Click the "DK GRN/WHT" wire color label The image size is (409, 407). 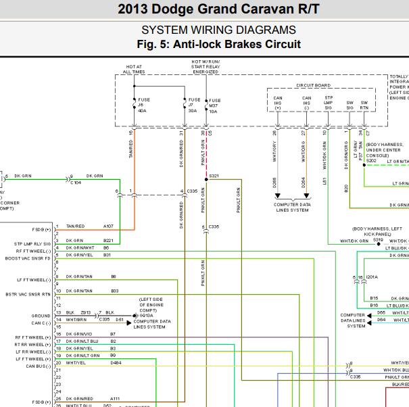pyautogui.click(x=80, y=247)
